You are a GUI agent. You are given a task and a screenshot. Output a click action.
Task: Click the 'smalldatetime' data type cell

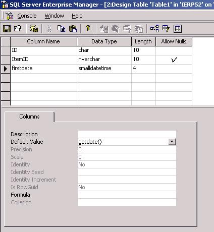(x=104, y=69)
